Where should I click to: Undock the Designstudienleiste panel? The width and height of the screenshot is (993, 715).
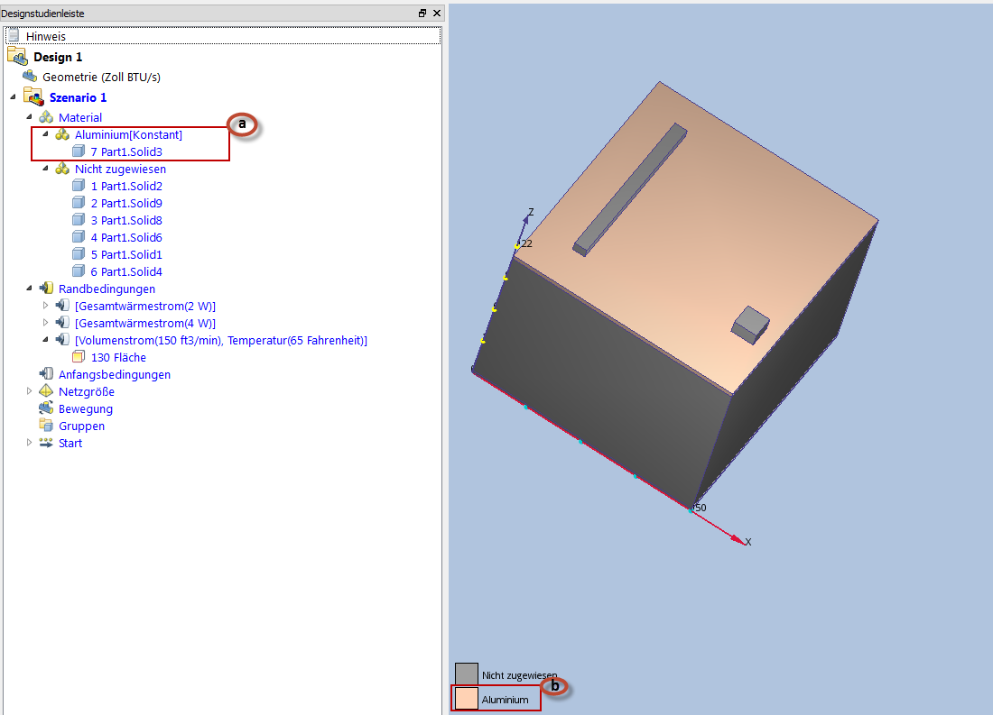[422, 13]
